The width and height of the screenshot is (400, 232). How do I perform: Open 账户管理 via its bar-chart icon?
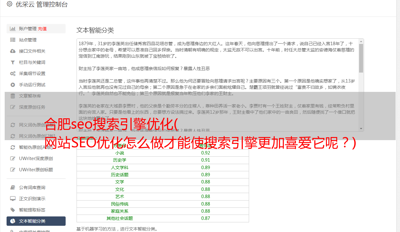[13, 29]
